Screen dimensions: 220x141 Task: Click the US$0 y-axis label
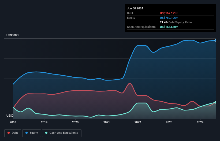pyautogui.click(x=10, y=116)
